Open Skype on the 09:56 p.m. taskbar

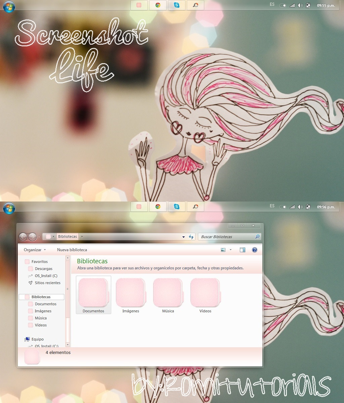coord(177,207)
